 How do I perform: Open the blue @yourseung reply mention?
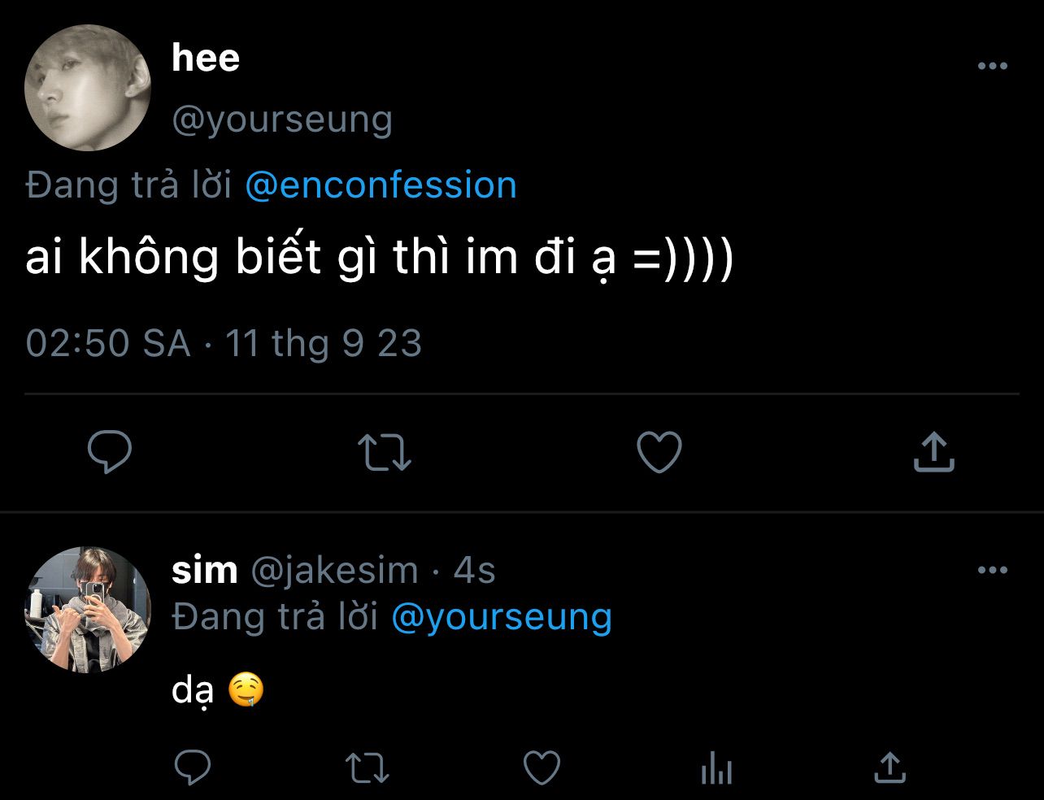tap(501, 617)
